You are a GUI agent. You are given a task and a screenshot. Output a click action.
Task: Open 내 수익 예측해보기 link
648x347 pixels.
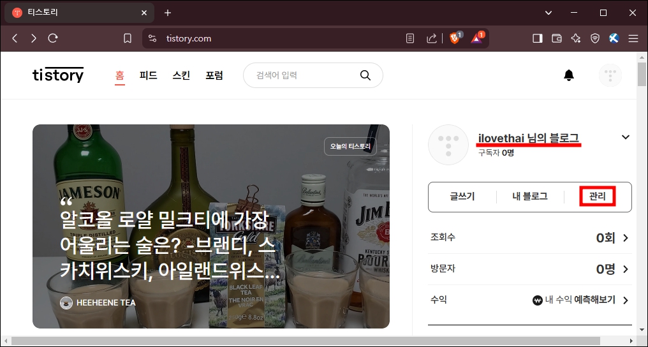click(x=573, y=300)
